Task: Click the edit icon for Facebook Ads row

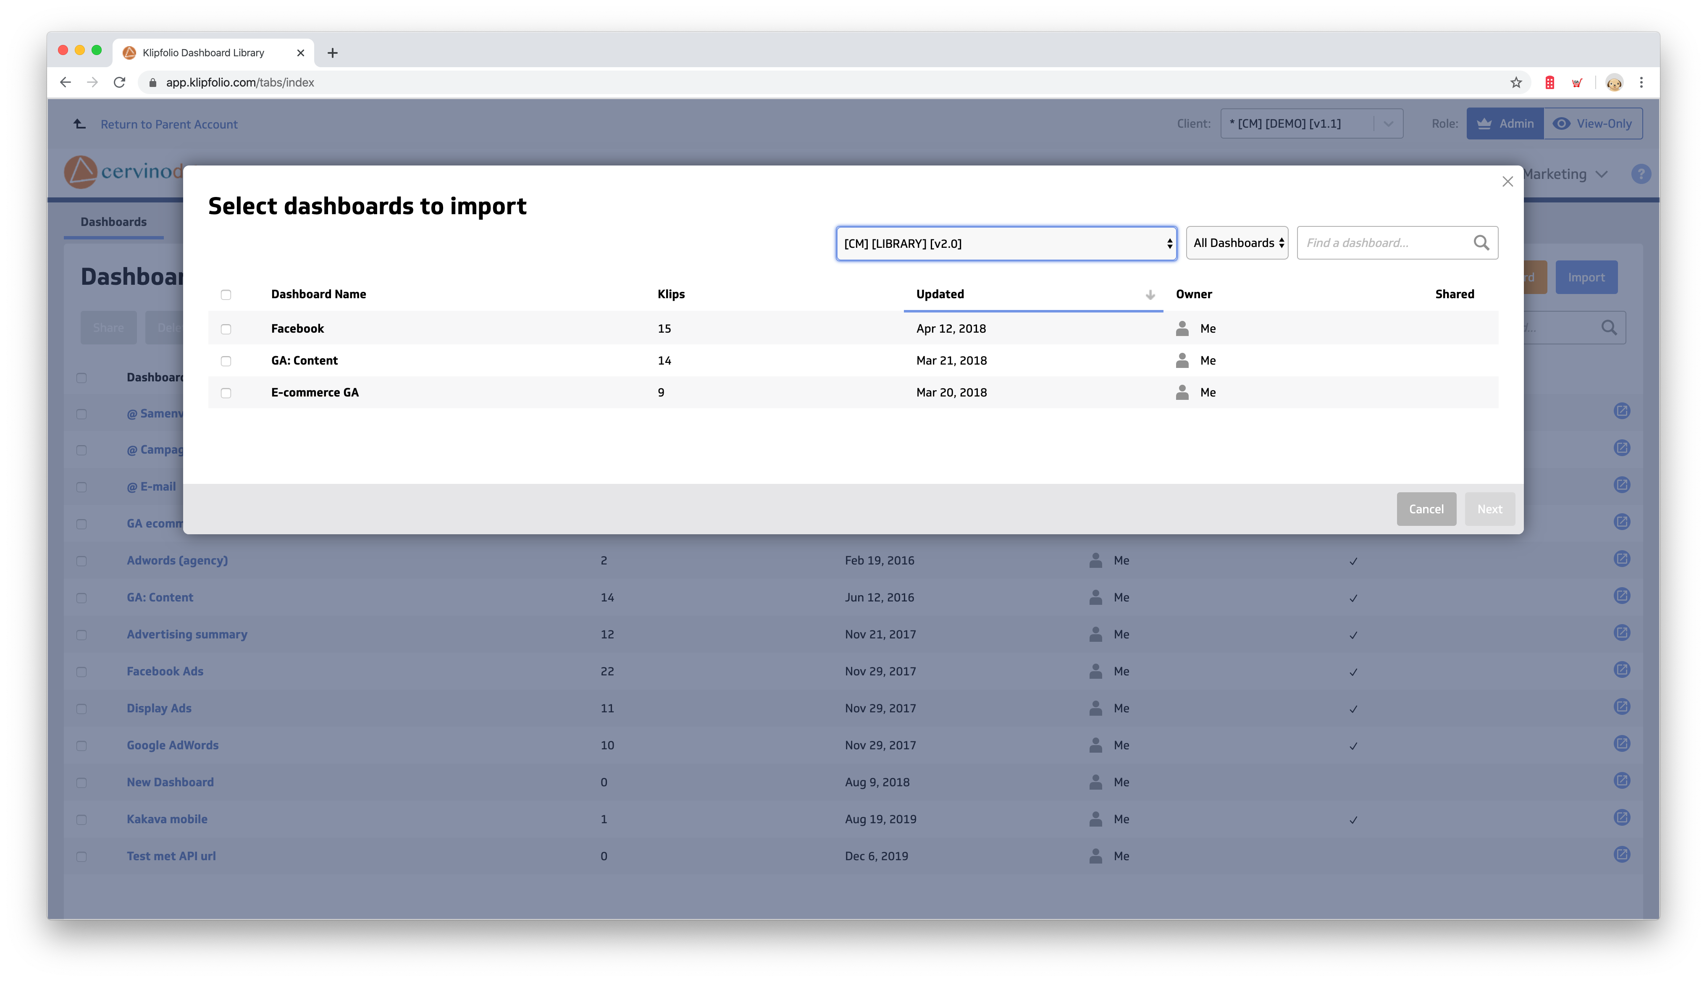Action: click(1621, 670)
